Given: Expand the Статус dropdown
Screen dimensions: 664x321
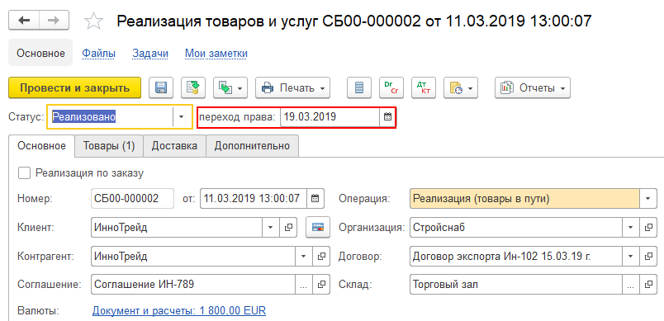Looking at the screenshot, I should pos(182,116).
